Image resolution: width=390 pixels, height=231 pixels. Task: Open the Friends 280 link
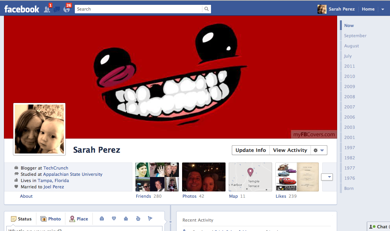click(148, 196)
